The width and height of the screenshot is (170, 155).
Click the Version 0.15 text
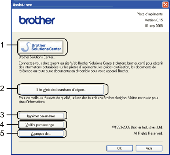click(154, 20)
